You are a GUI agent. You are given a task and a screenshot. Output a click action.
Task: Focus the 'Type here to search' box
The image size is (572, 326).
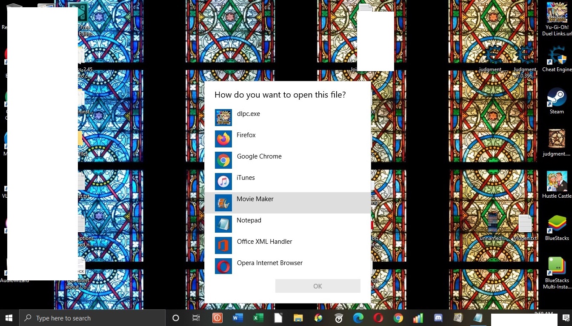pyautogui.click(x=92, y=318)
